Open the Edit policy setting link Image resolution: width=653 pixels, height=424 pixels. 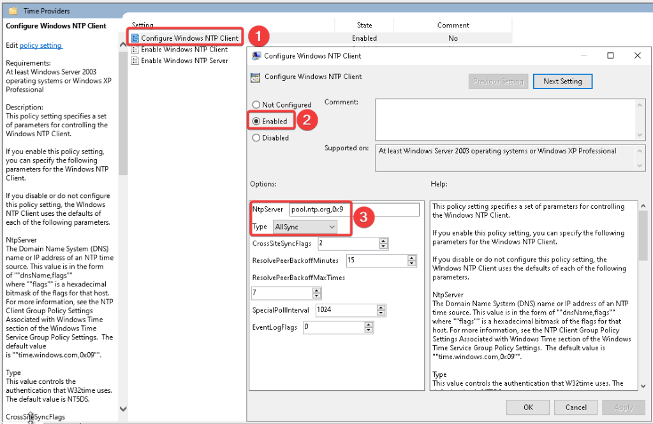coord(41,46)
